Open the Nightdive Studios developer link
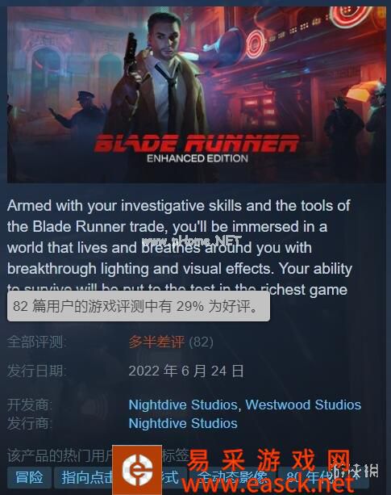 coord(183,405)
